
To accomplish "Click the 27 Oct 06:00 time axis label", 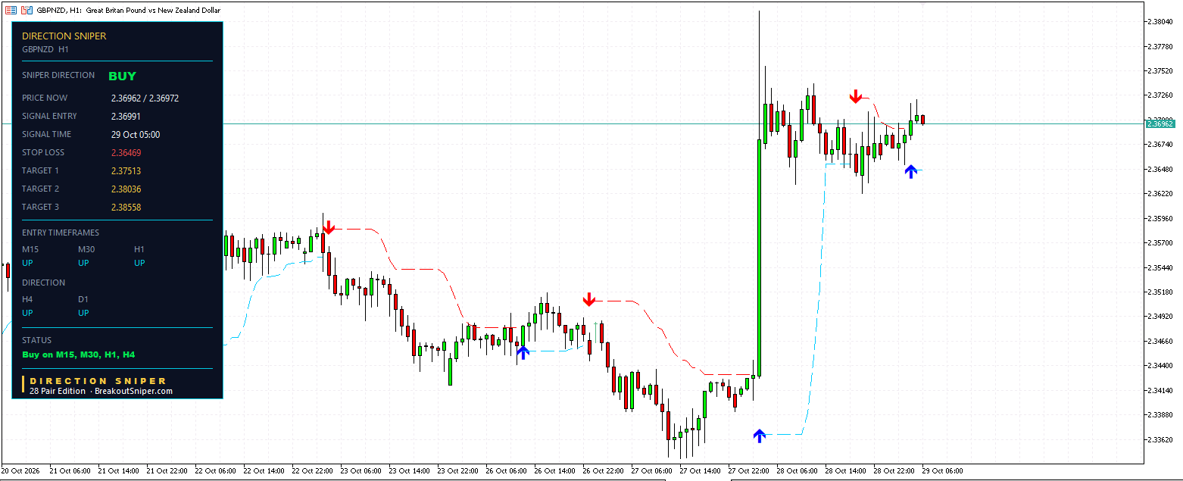I will point(652,470).
